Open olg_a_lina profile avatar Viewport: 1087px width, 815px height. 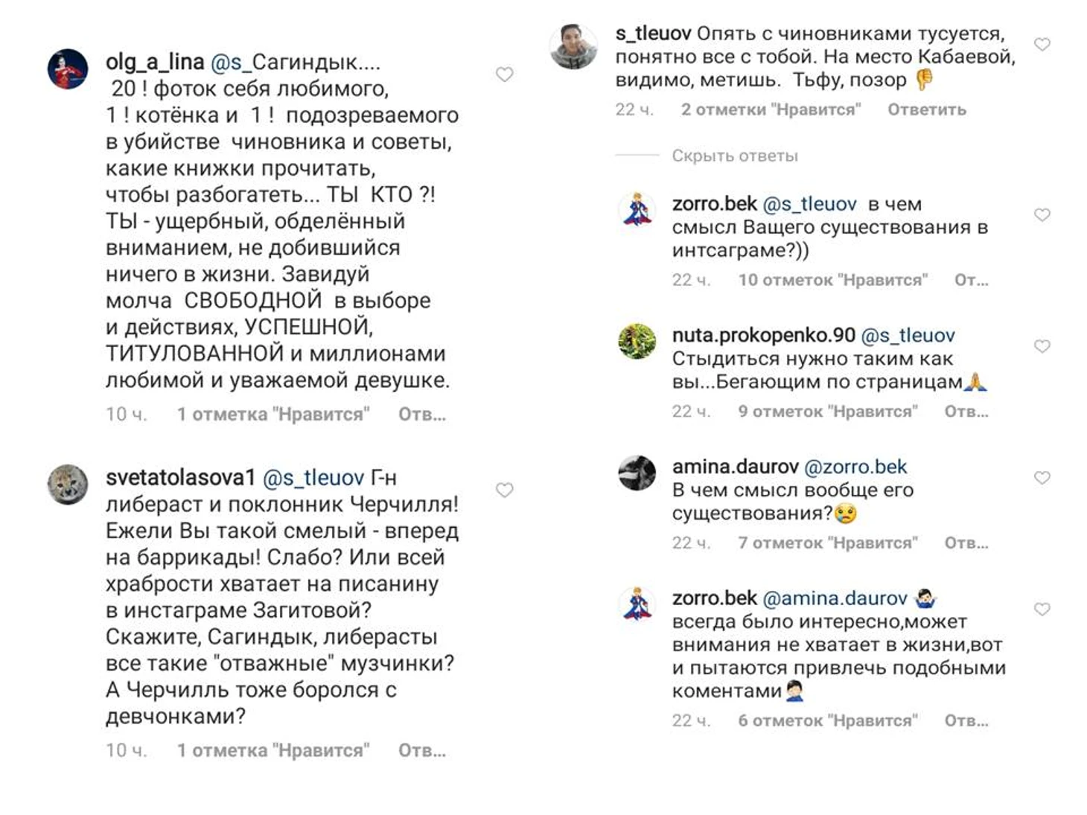click(68, 69)
